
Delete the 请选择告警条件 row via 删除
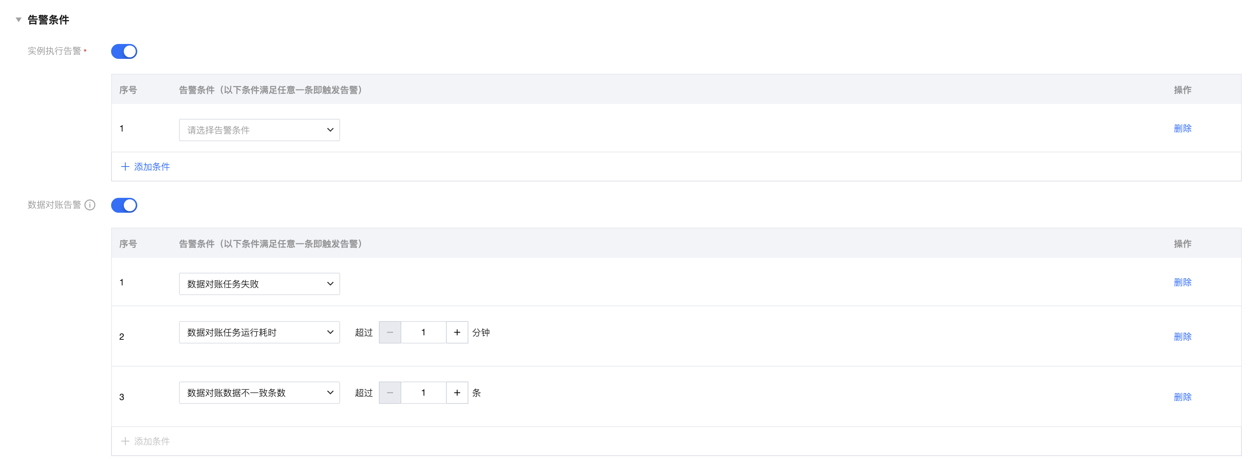1183,129
